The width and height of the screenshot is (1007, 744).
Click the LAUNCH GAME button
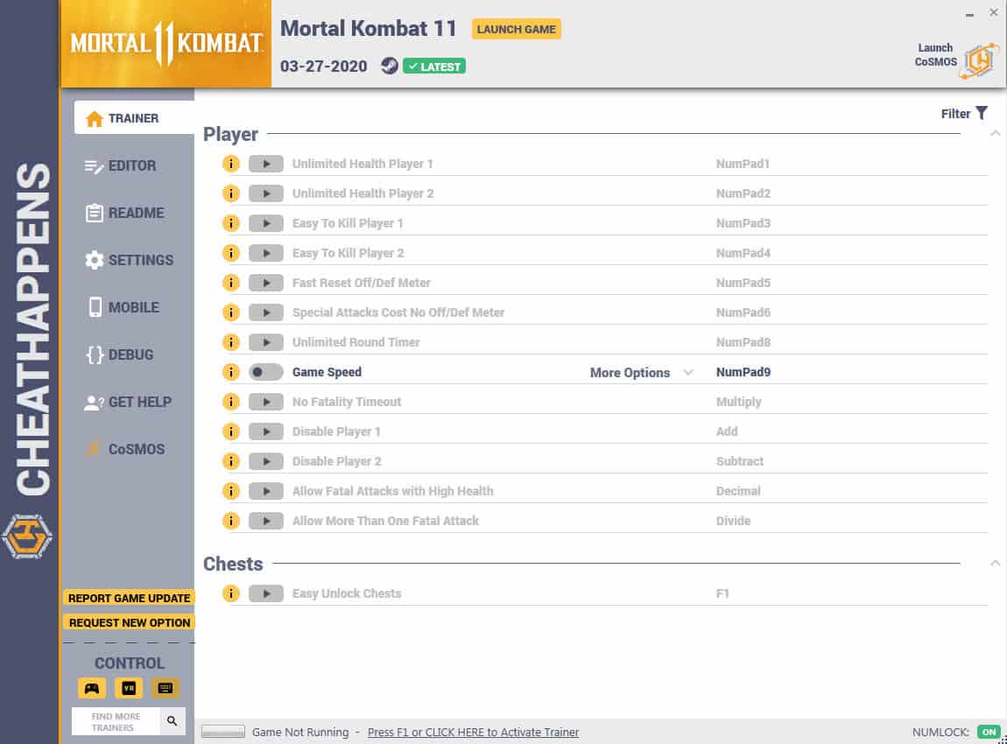click(x=517, y=29)
